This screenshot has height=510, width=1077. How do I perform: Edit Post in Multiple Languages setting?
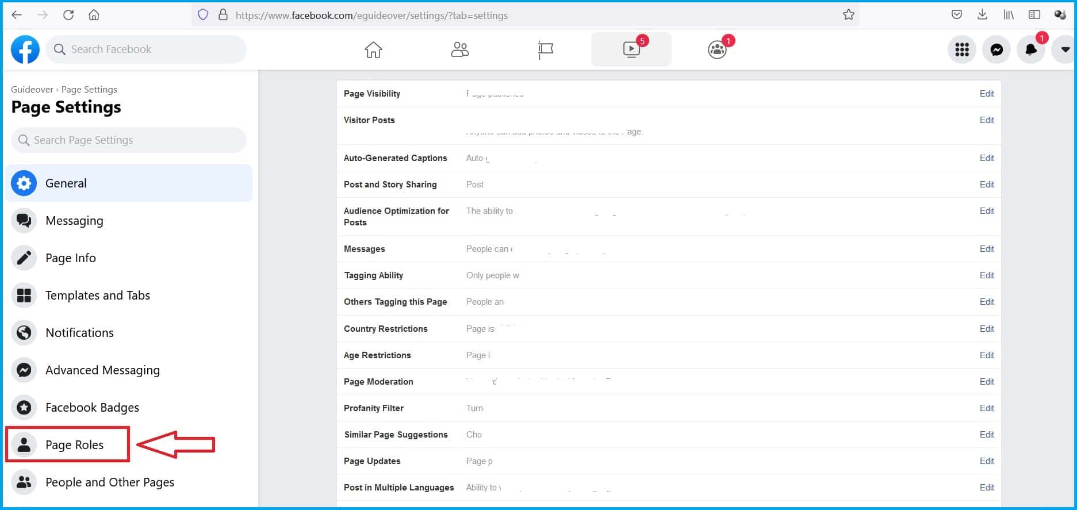(x=987, y=488)
